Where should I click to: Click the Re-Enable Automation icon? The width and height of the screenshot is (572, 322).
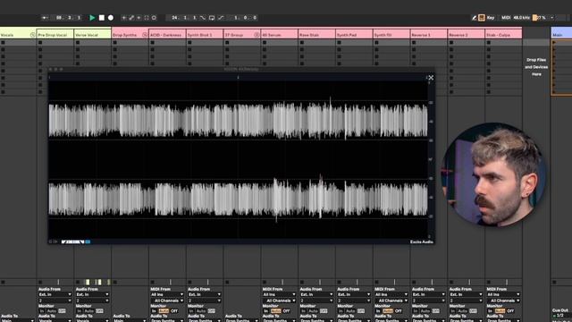[139, 18]
